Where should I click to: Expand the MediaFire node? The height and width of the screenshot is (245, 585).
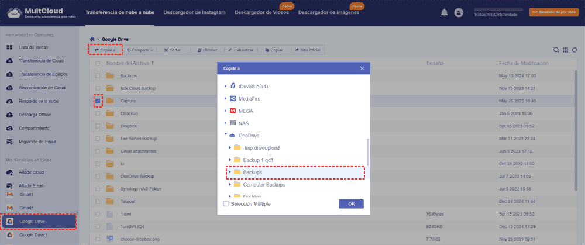225,99
